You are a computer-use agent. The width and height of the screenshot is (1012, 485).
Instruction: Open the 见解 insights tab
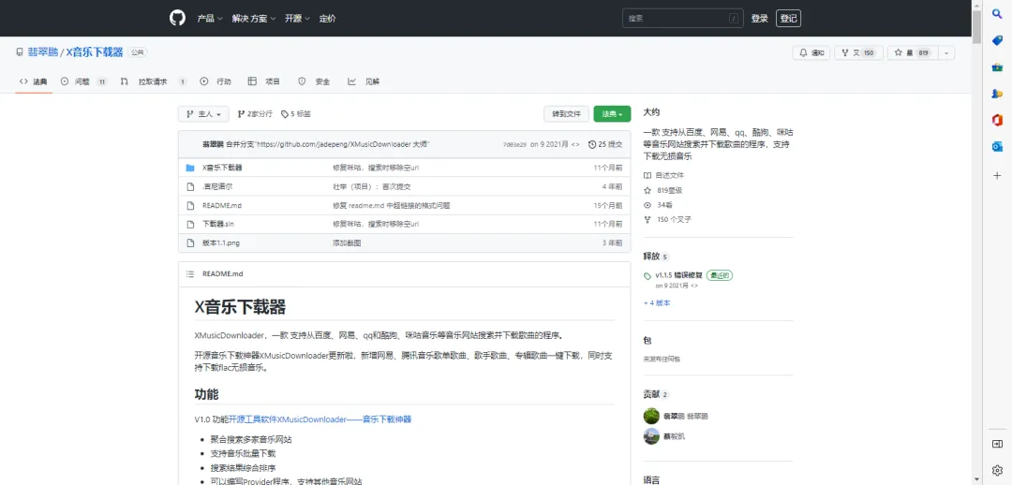pos(364,81)
